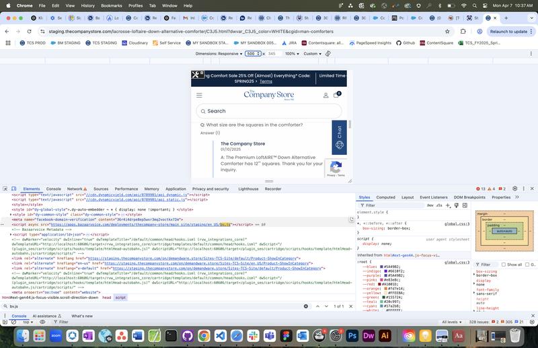This screenshot has width=538, height=348.
Task: Toggle the :hov element state button
Action: pos(430,205)
